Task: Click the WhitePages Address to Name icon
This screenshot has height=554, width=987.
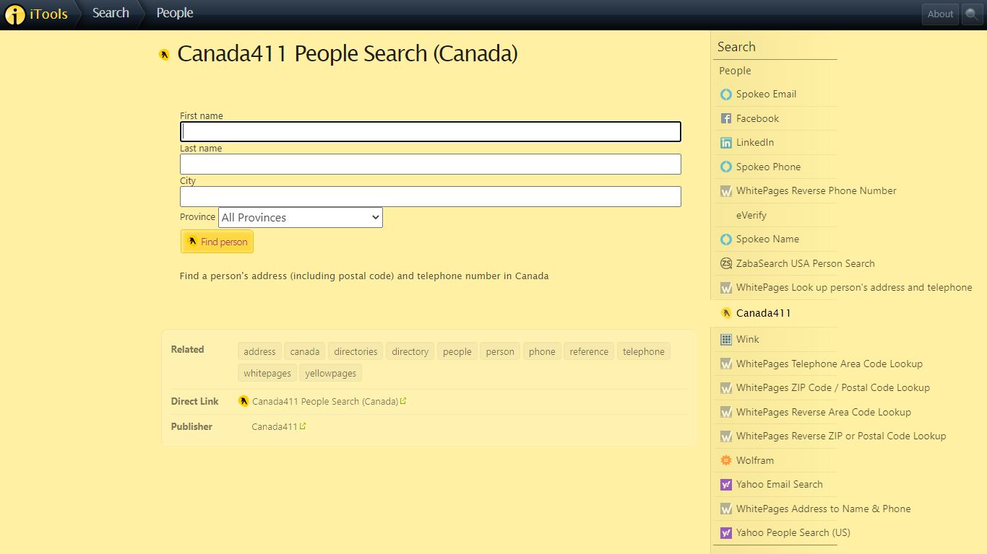Action: pos(726,509)
